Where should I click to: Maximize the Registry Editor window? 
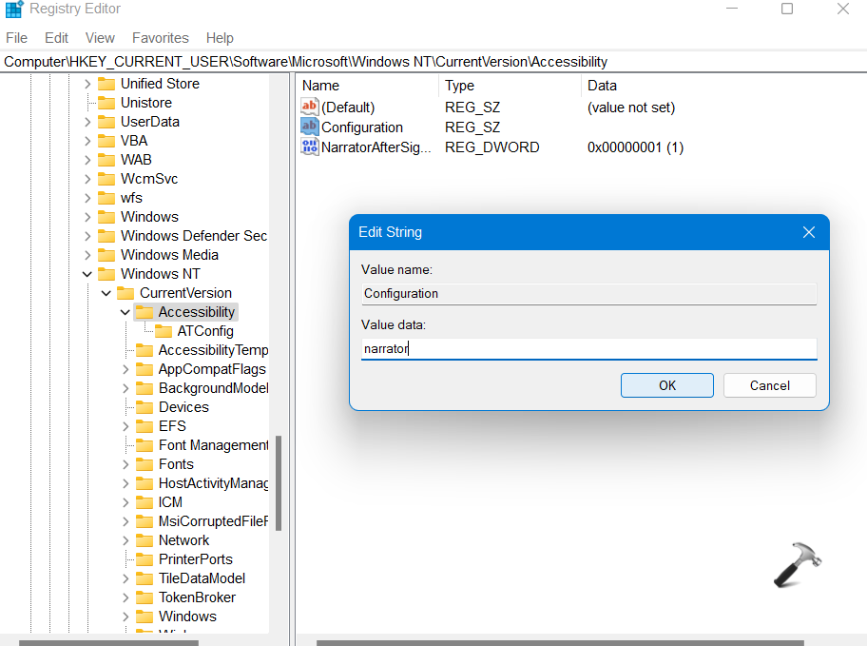[x=787, y=9]
